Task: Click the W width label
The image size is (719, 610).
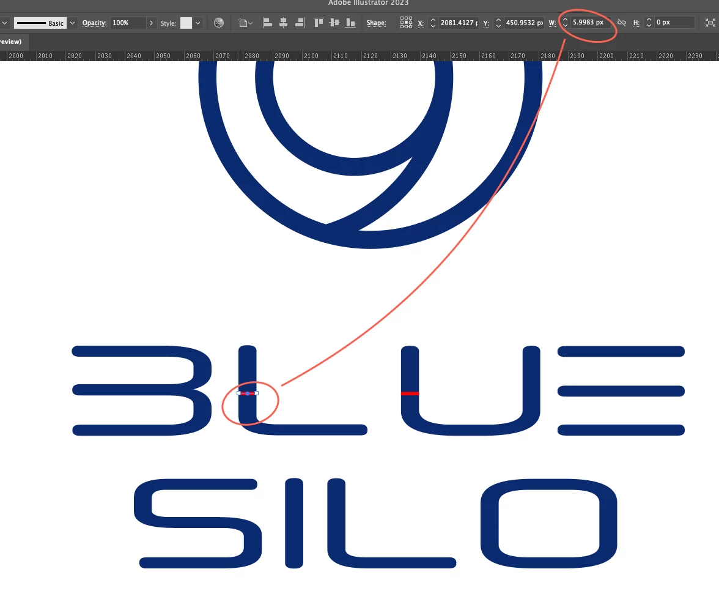Action: pos(552,23)
